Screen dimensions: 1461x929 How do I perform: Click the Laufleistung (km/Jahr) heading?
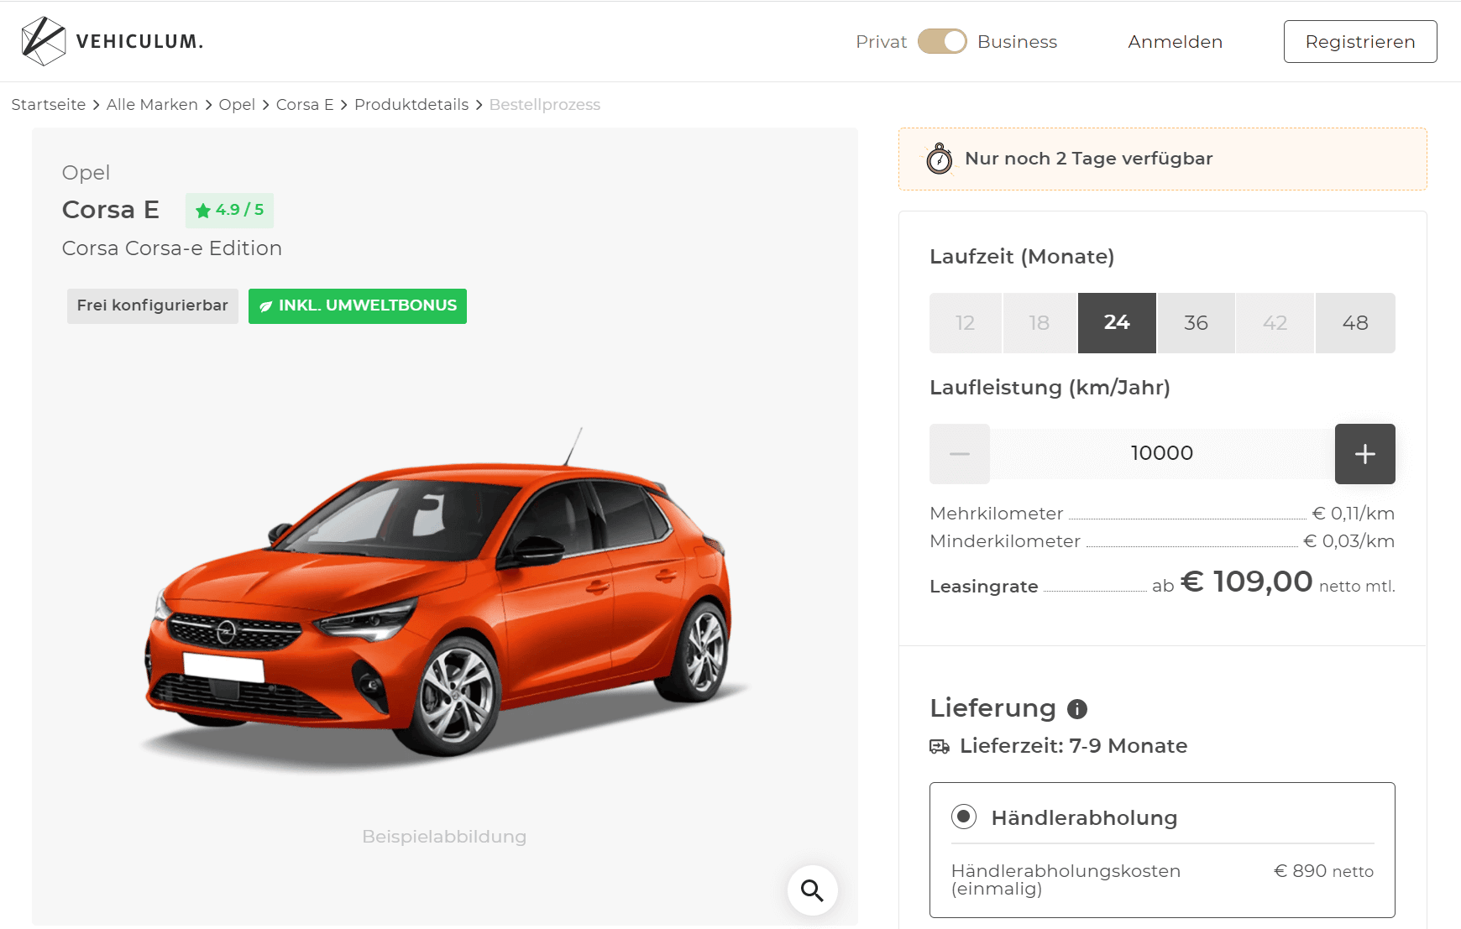1050,388
